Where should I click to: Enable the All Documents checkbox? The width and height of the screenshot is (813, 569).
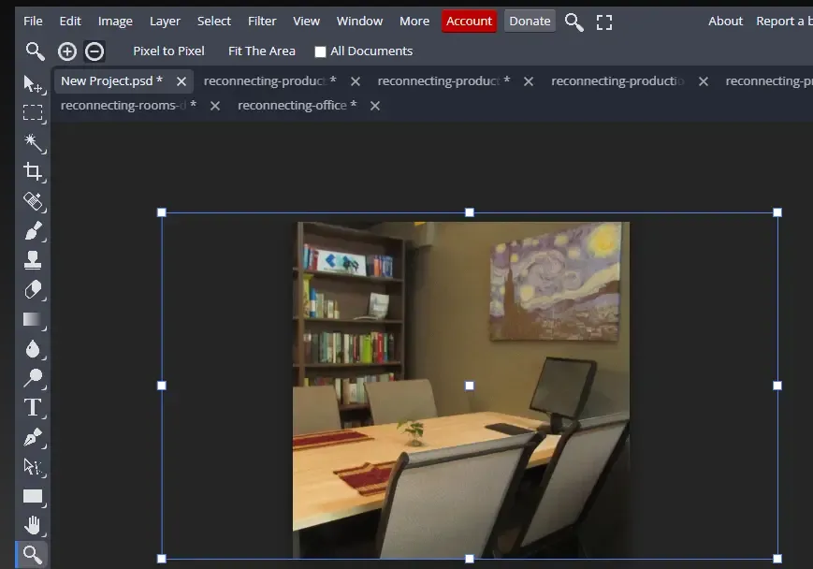point(321,51)
